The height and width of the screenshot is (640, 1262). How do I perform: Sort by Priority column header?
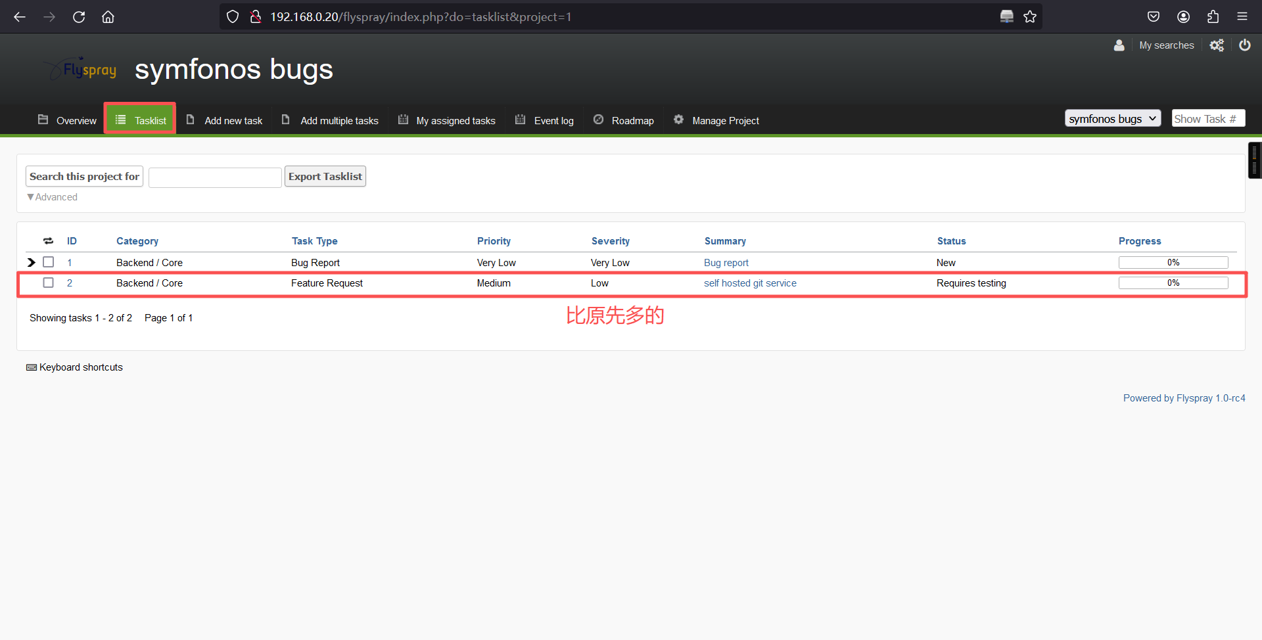tap(494, 241)
